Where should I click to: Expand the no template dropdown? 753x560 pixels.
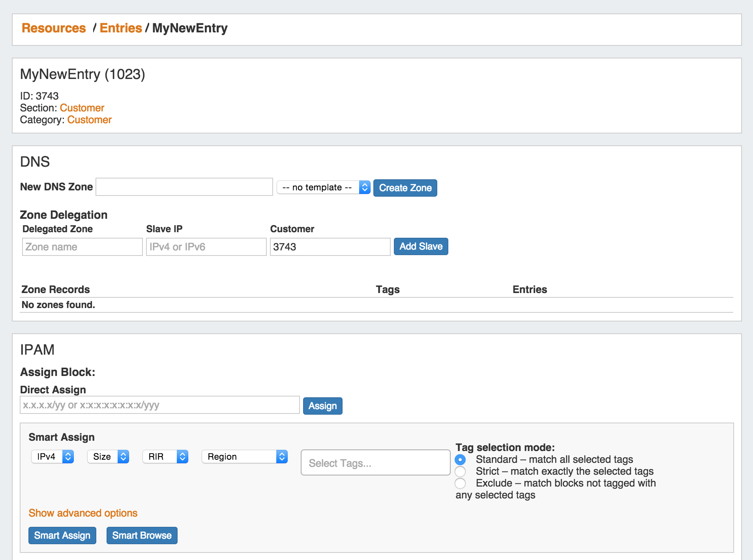coord(323,187)
